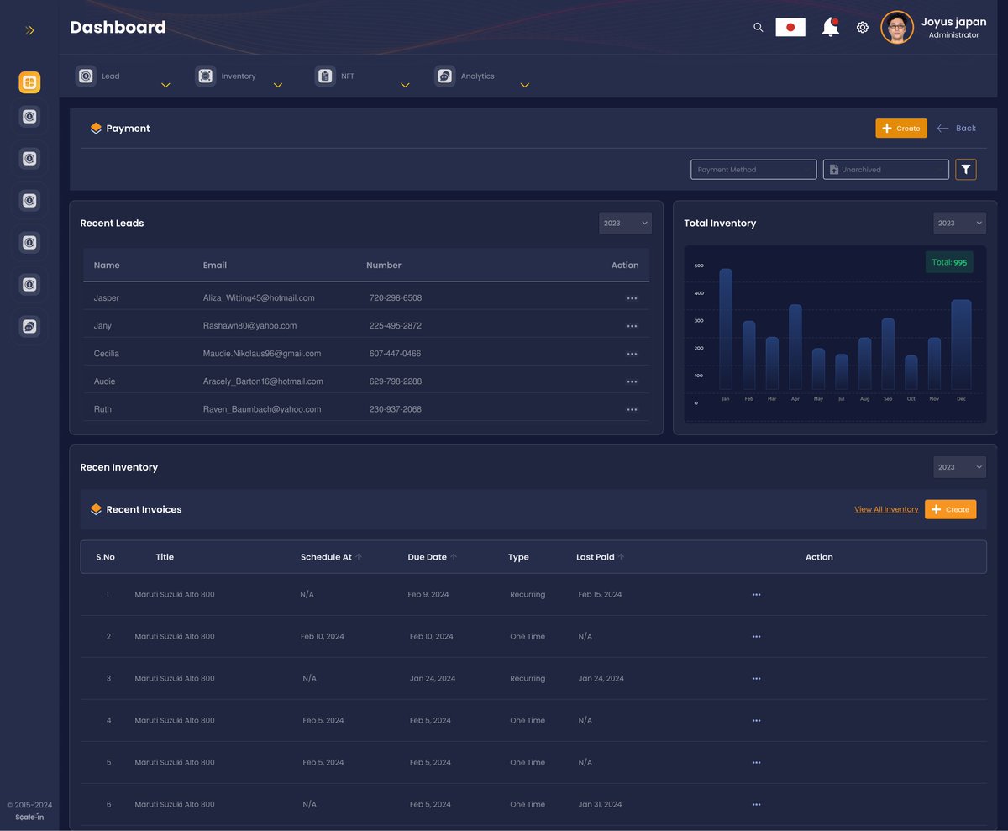Image resolution: width=1008 pixels, height=831 pixels.
Task: Click the notification bell icon
Action: [829, 28]
